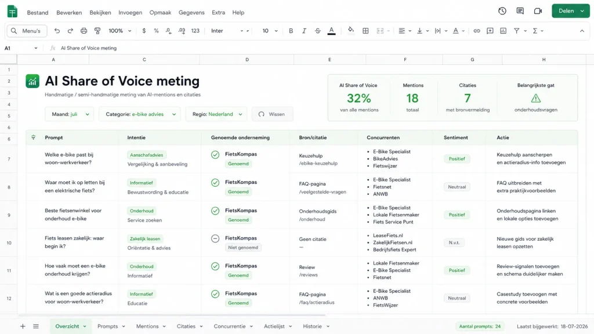Expand the Delen share options arrow
594x334 pixels.
[x=582, y=11]
